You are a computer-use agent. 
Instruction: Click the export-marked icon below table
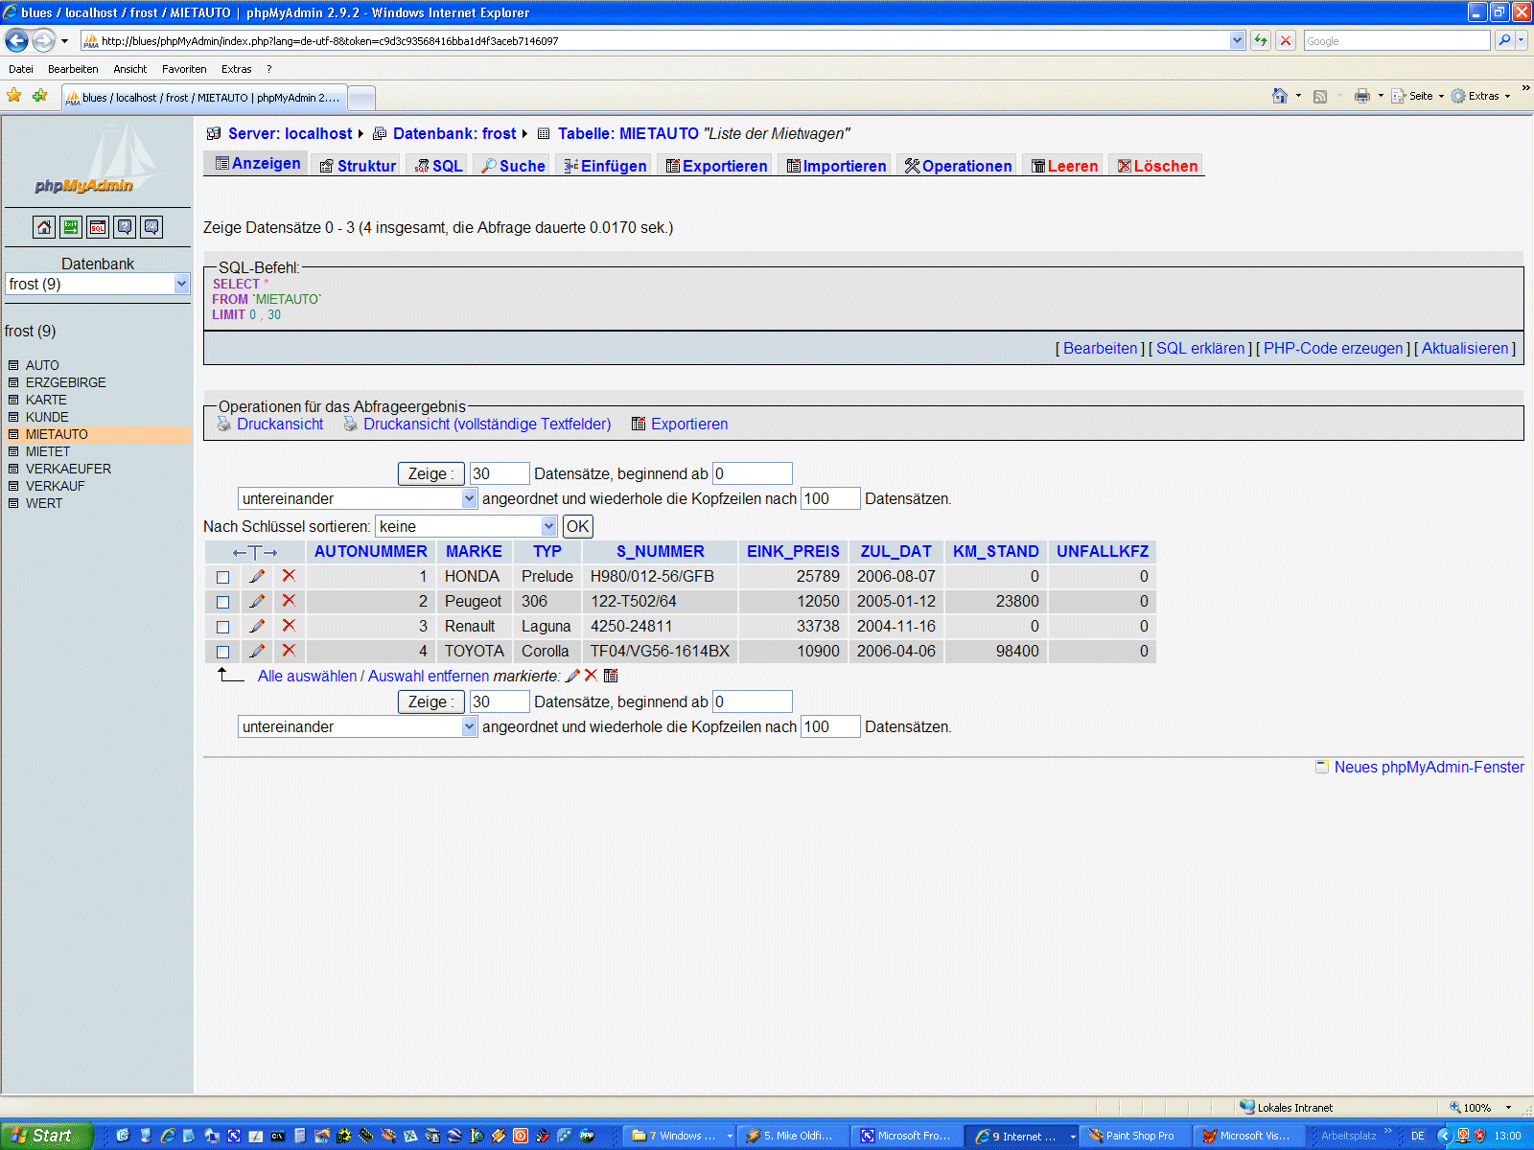tap(611, 676)
